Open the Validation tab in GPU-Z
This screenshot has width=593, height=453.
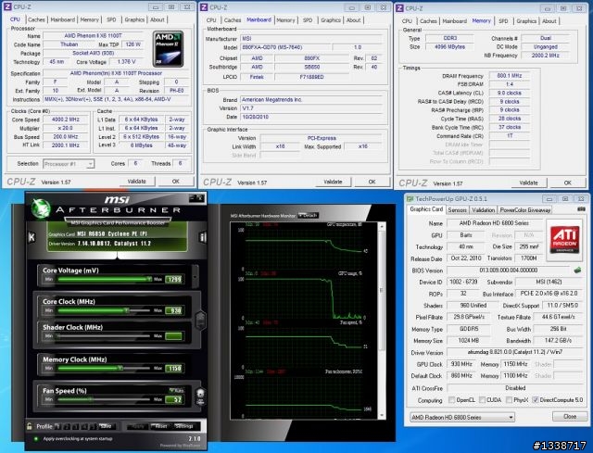[x=483, y=210]
